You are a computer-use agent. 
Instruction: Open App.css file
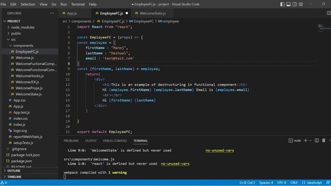pos(19,100)
